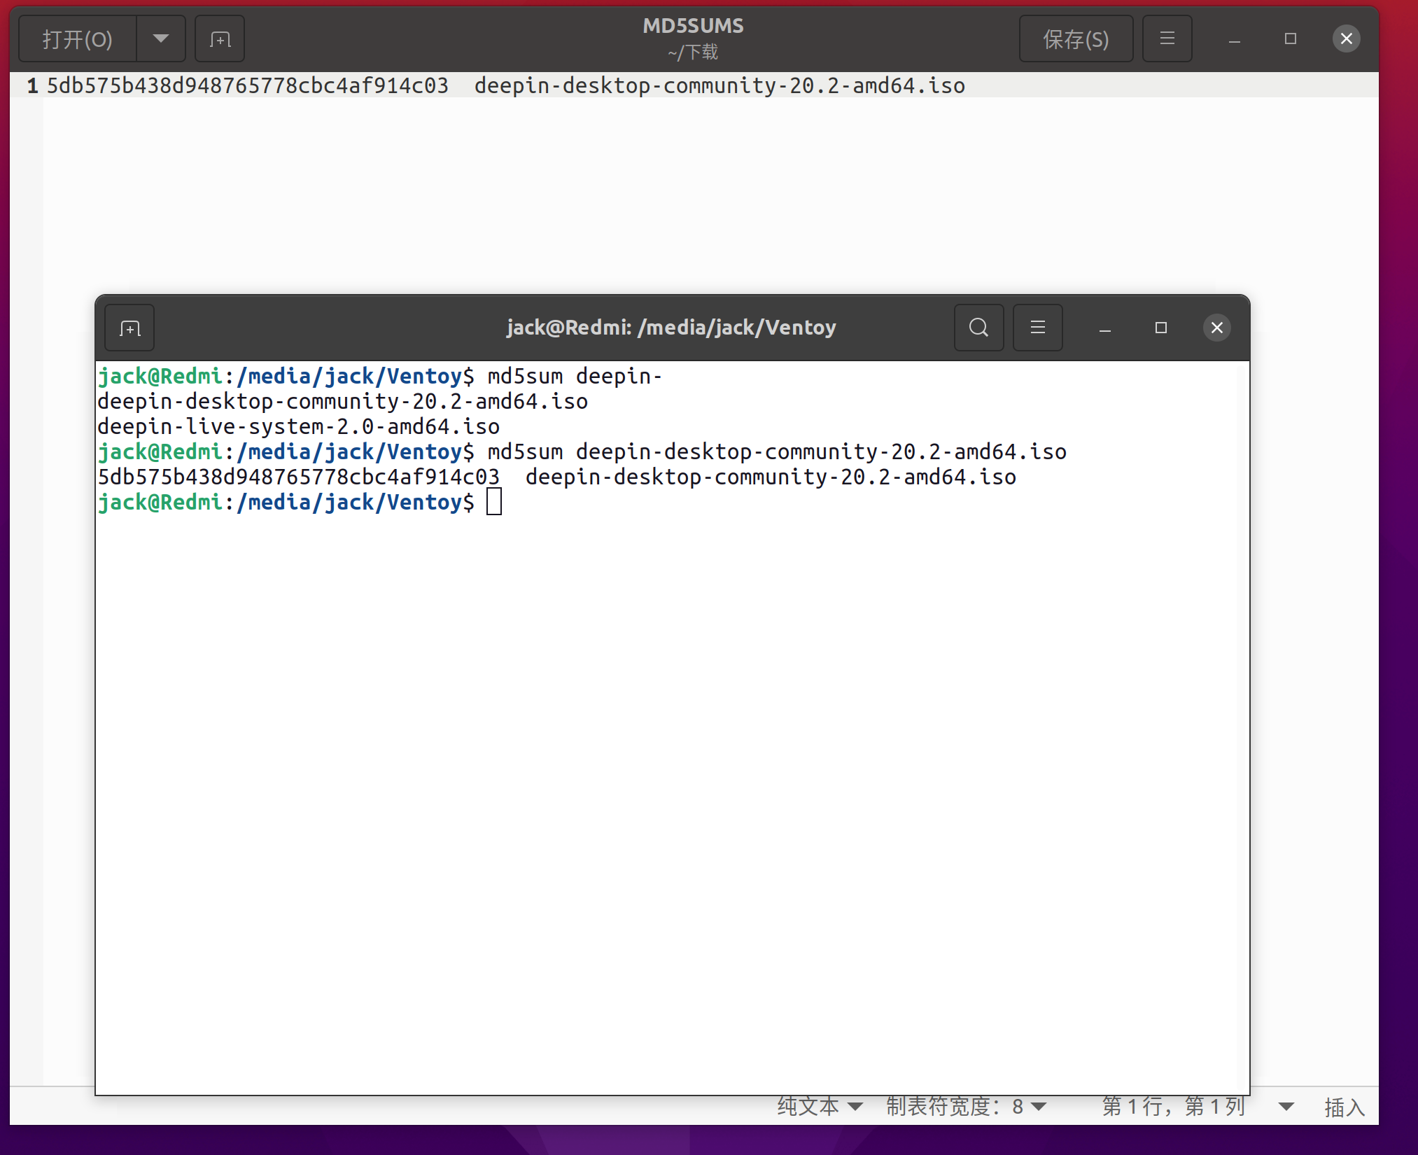Toggle 插入 insert mode indicator
1418x1155 pixels.
pos(1344,1107)
